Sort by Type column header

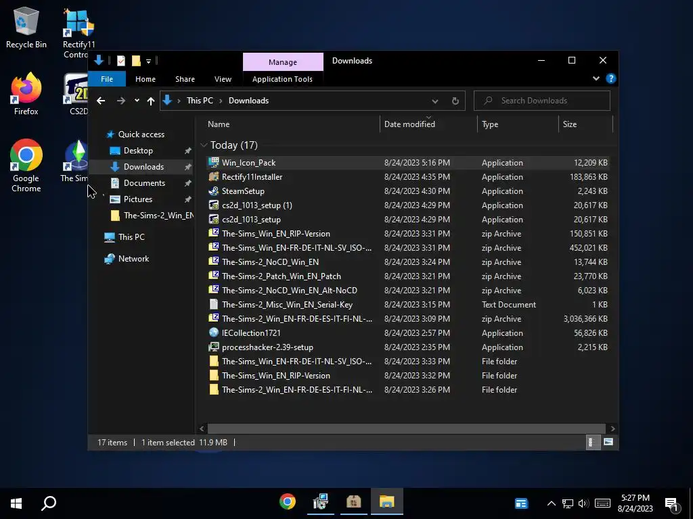click(518, 124)
